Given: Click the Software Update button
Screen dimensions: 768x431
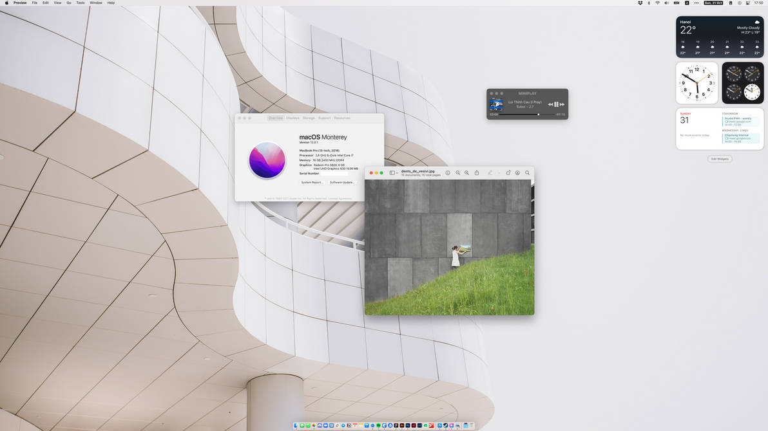Looking at the screenshot, I should pos(342,183).
